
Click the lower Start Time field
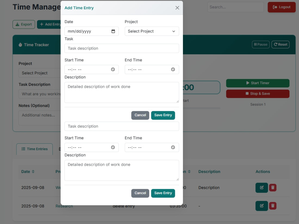(91, 148)
